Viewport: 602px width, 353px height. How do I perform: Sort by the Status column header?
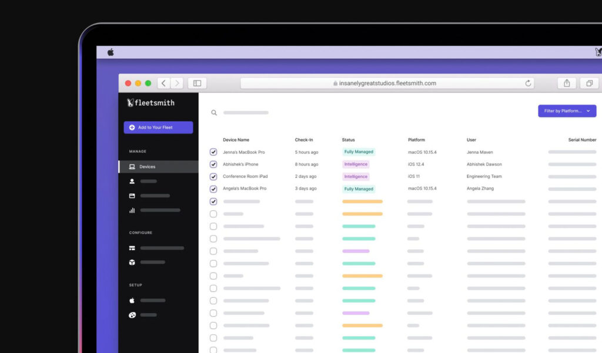(x=348, y=140)
